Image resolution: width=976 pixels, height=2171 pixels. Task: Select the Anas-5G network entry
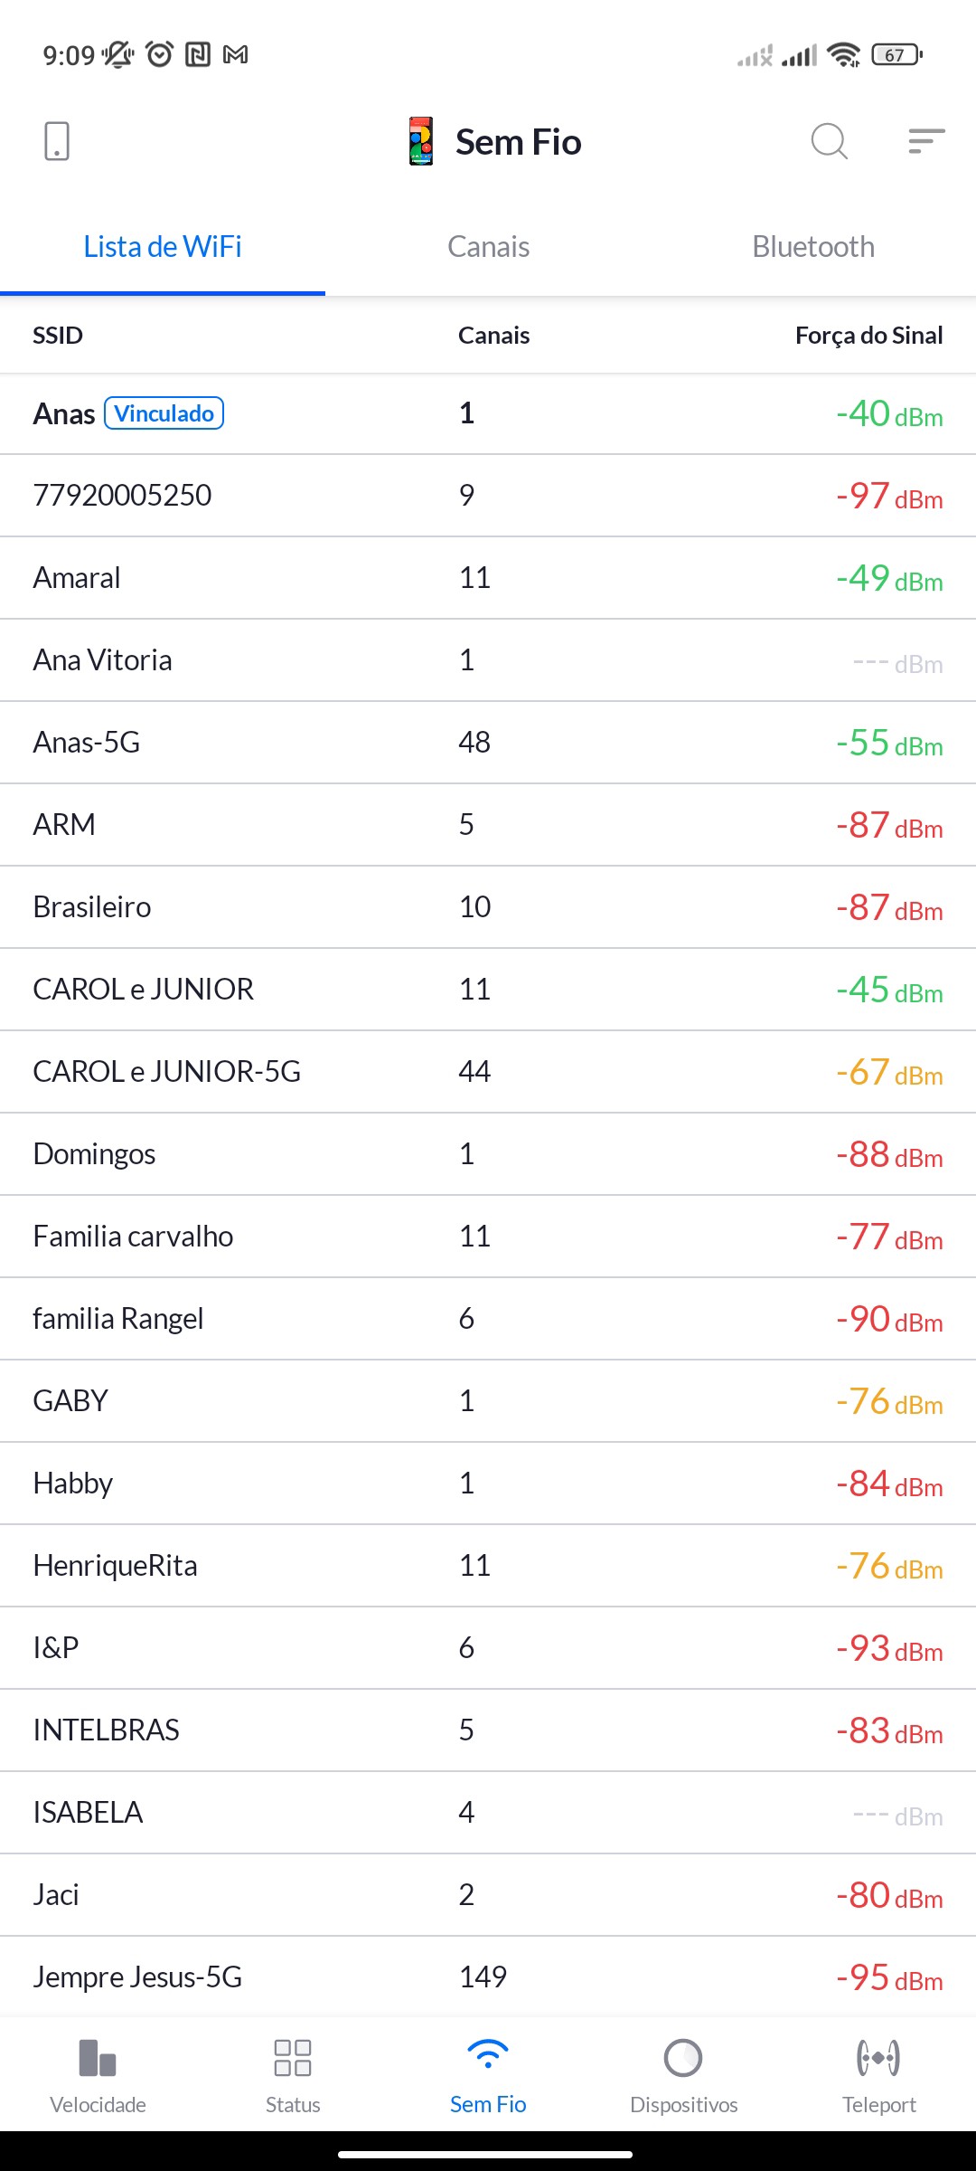(488, 743)
